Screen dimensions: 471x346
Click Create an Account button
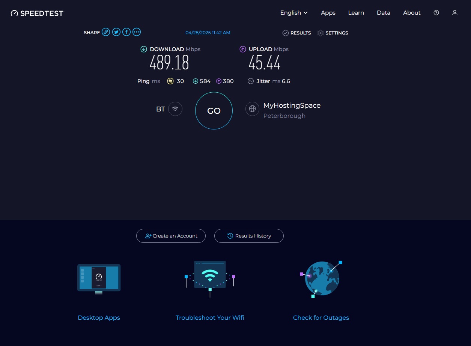click(x=171, y=236)
